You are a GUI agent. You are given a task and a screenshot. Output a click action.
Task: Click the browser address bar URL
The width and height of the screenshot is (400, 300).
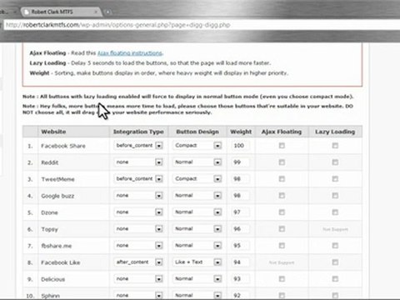point(117,25)
